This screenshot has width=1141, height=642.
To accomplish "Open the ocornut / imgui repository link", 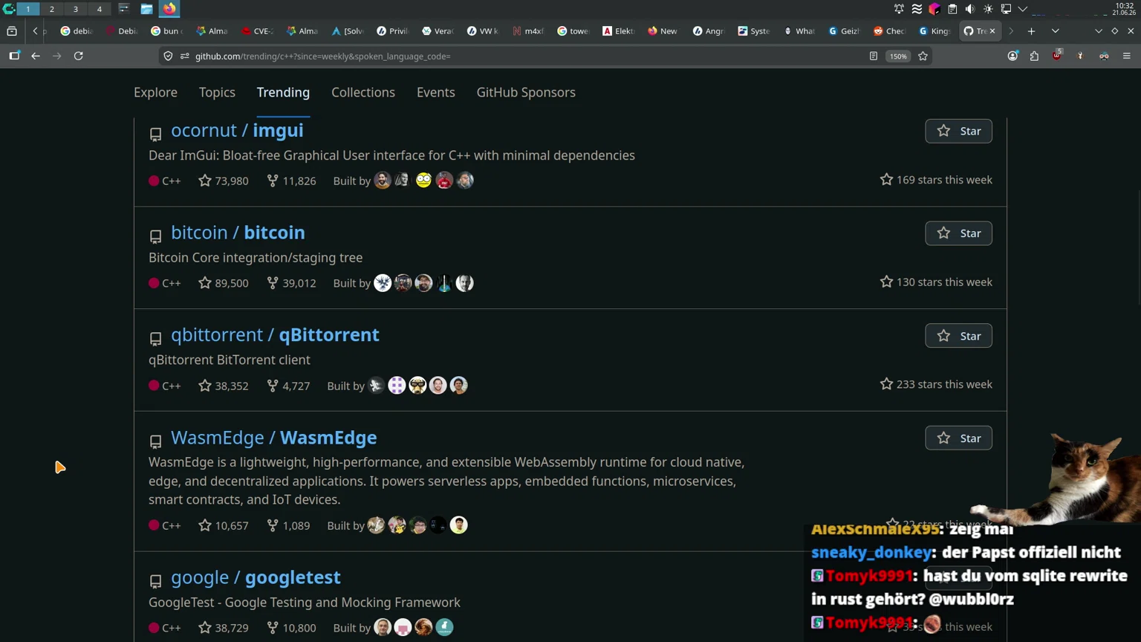I will pos(237,130).
